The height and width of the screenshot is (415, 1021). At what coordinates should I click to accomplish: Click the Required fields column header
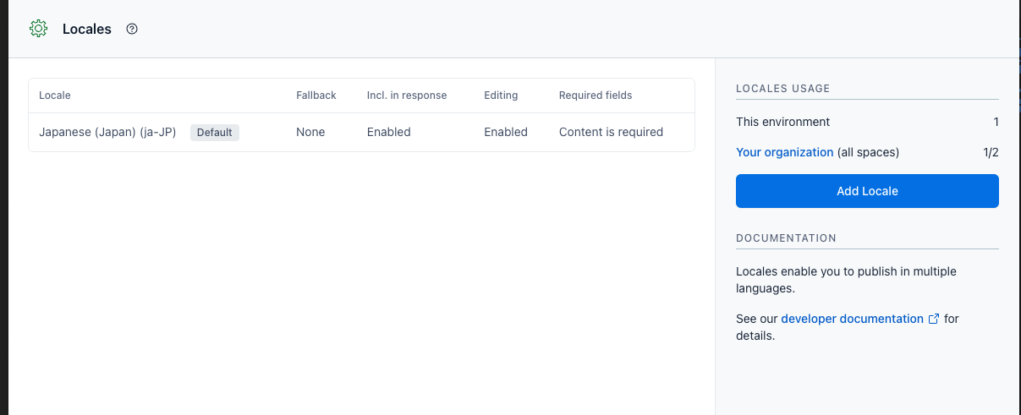(596, 96)
